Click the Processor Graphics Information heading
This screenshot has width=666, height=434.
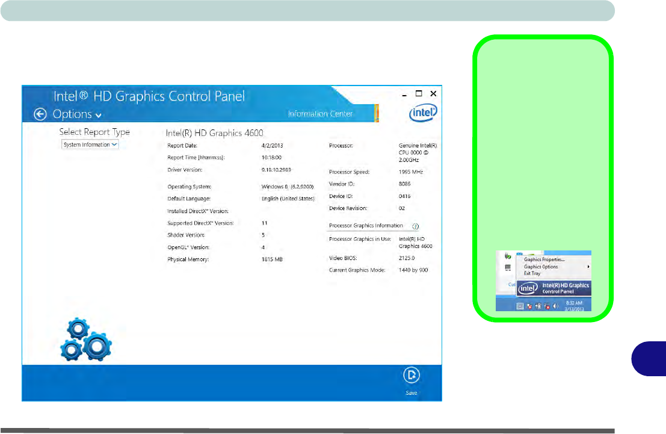pyautogui.click(x=366, y=226)
